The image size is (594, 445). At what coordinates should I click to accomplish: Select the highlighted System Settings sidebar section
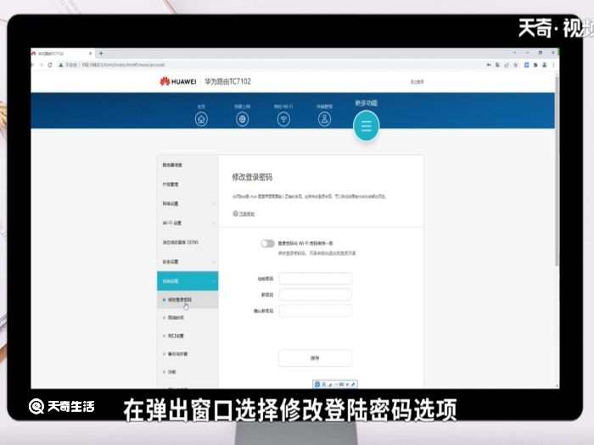point(188,281)
